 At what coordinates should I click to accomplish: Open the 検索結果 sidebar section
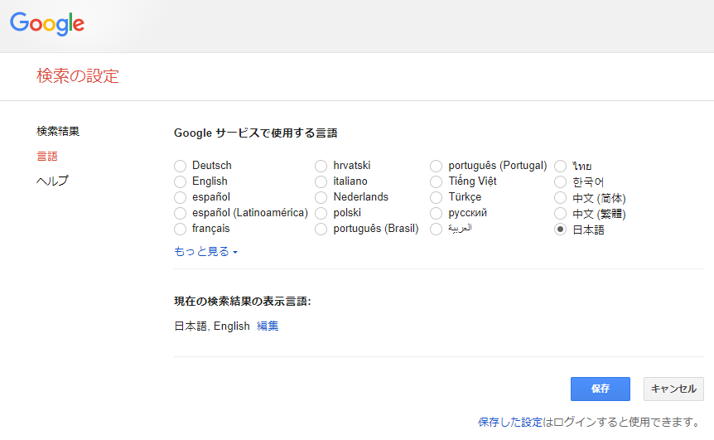pyautogui.click(x=58, y=131)
